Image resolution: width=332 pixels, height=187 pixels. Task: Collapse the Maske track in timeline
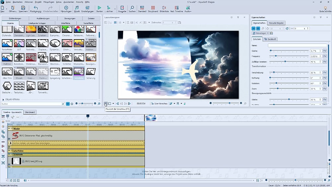[x=10, y=129]
